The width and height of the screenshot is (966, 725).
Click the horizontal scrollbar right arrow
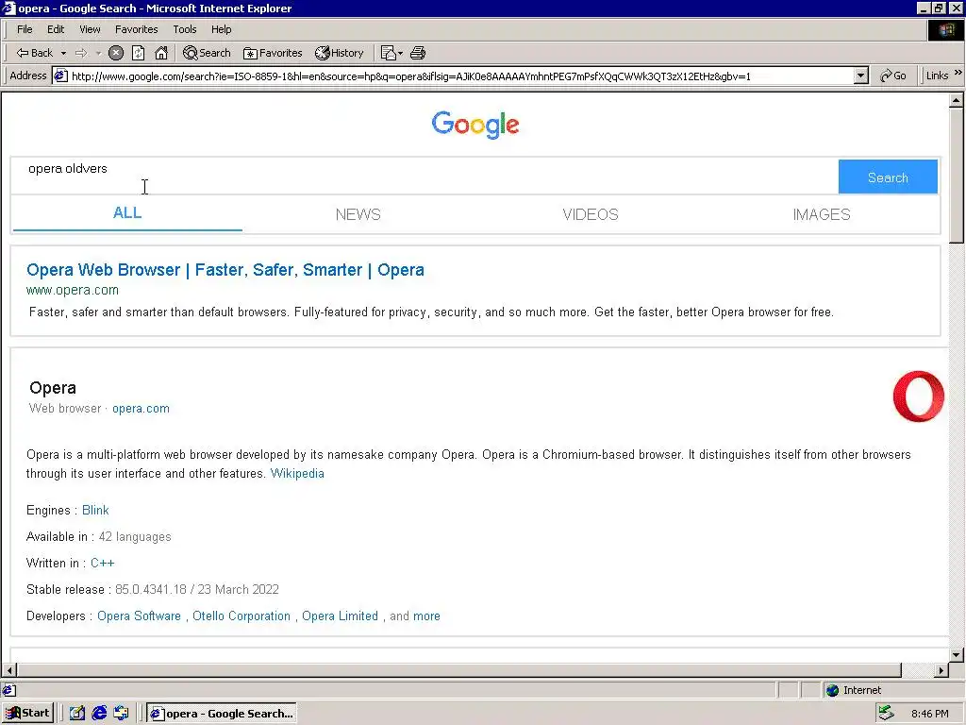pyautogui.click(x=941, y=670)
